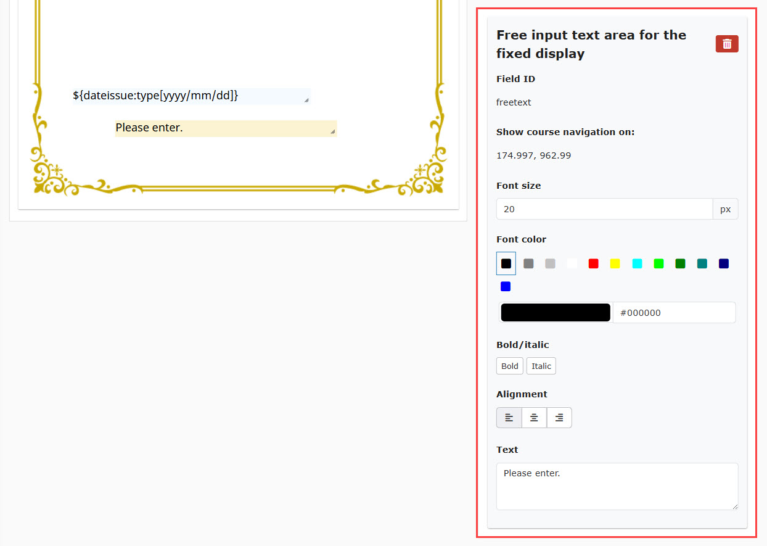The image size is (767, 546).
Task: Choose the bright blue font color swatch
Action: [506, 286]
